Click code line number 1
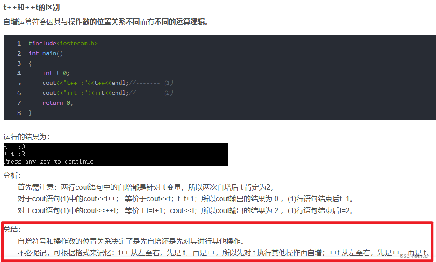This screenshot has height=262, width=436. click(x=19, y=44)
